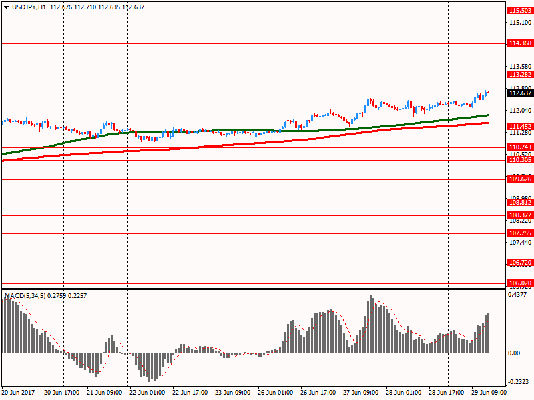Viewport: 534px width, 400px height.
Task: Select the 20 Jun 17:00 time axis label
Action: [x=61, y=393]
